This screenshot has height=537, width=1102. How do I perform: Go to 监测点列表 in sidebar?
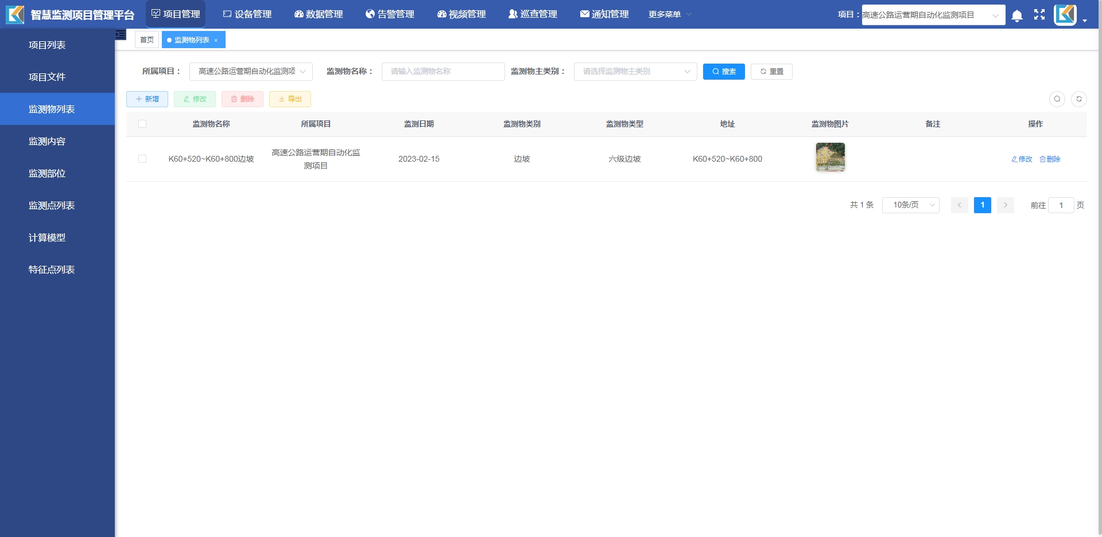coord(52,205)
